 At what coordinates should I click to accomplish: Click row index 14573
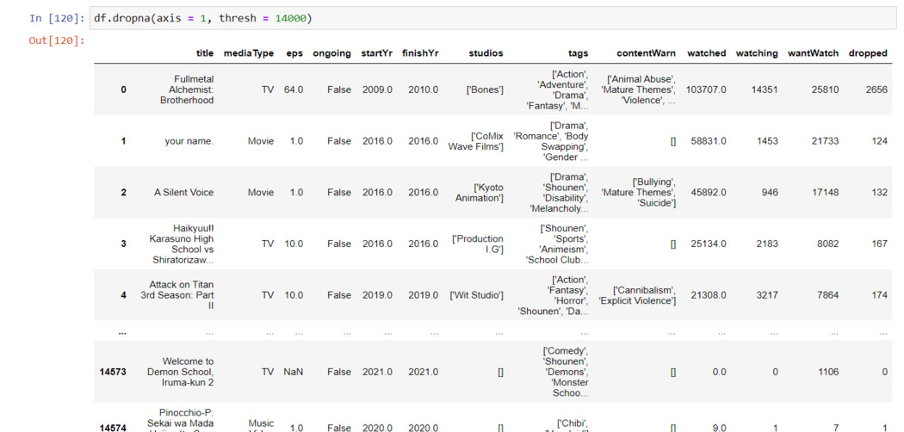[x=113, y=372]
